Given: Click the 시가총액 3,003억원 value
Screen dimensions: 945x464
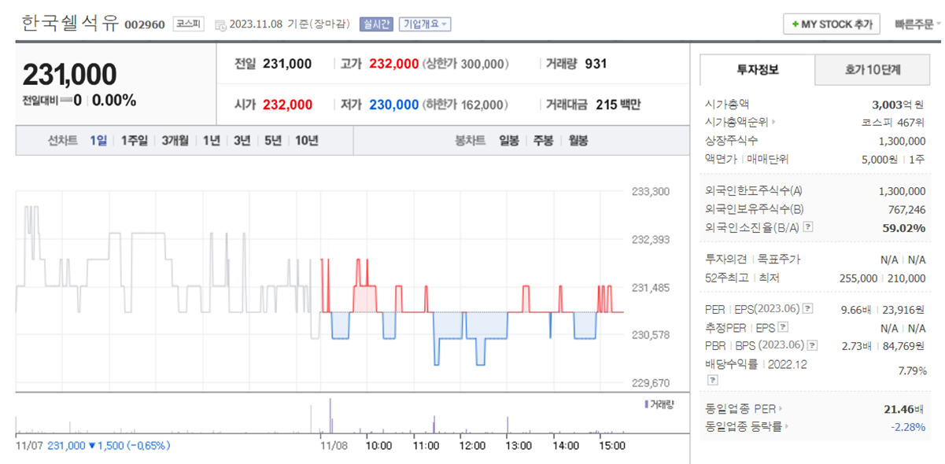Looking at the screenshot, I should pos(899,104).
